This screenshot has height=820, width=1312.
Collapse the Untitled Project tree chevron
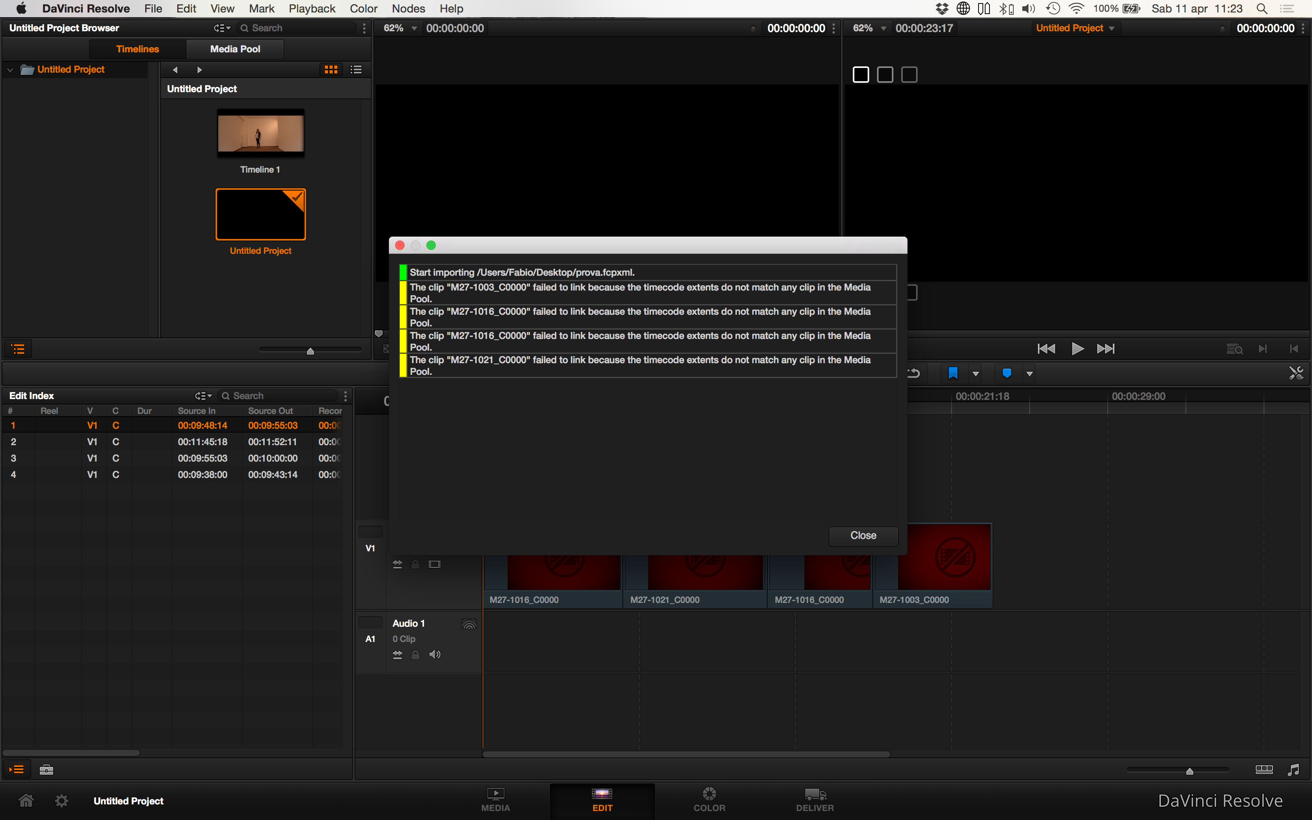coord(10,70)
